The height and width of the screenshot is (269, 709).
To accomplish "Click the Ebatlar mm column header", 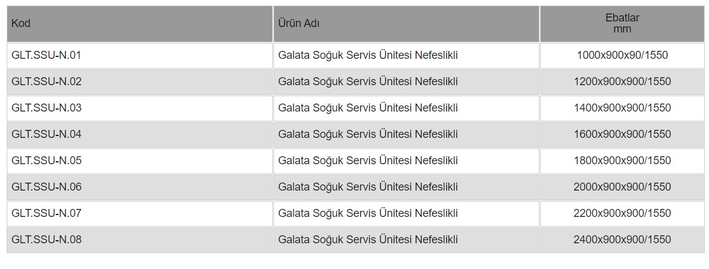I will [x=622, y=24].
